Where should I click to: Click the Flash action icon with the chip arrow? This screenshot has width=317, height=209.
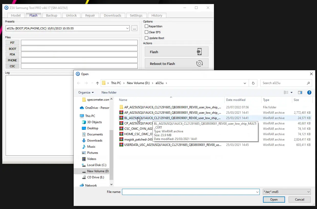(x=199, y=52)
